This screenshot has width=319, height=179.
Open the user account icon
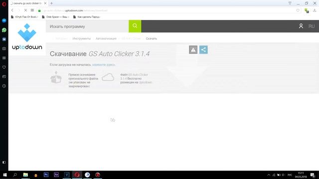(301, 26)
